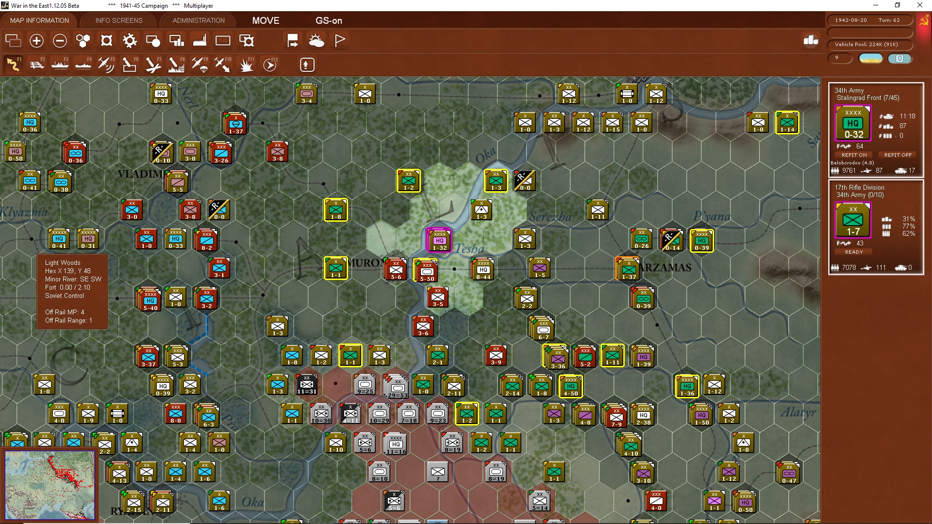This screenshot has height=524, width=932.
Task: Toggle factory locations display icon
Action: tap(200, 41)
